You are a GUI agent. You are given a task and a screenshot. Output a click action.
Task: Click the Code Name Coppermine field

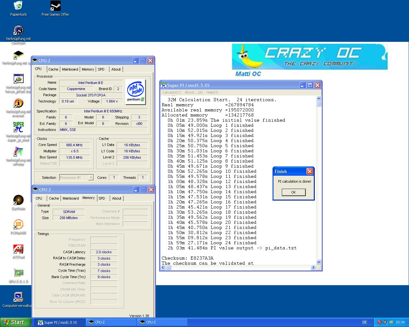(x=76, y=89)
